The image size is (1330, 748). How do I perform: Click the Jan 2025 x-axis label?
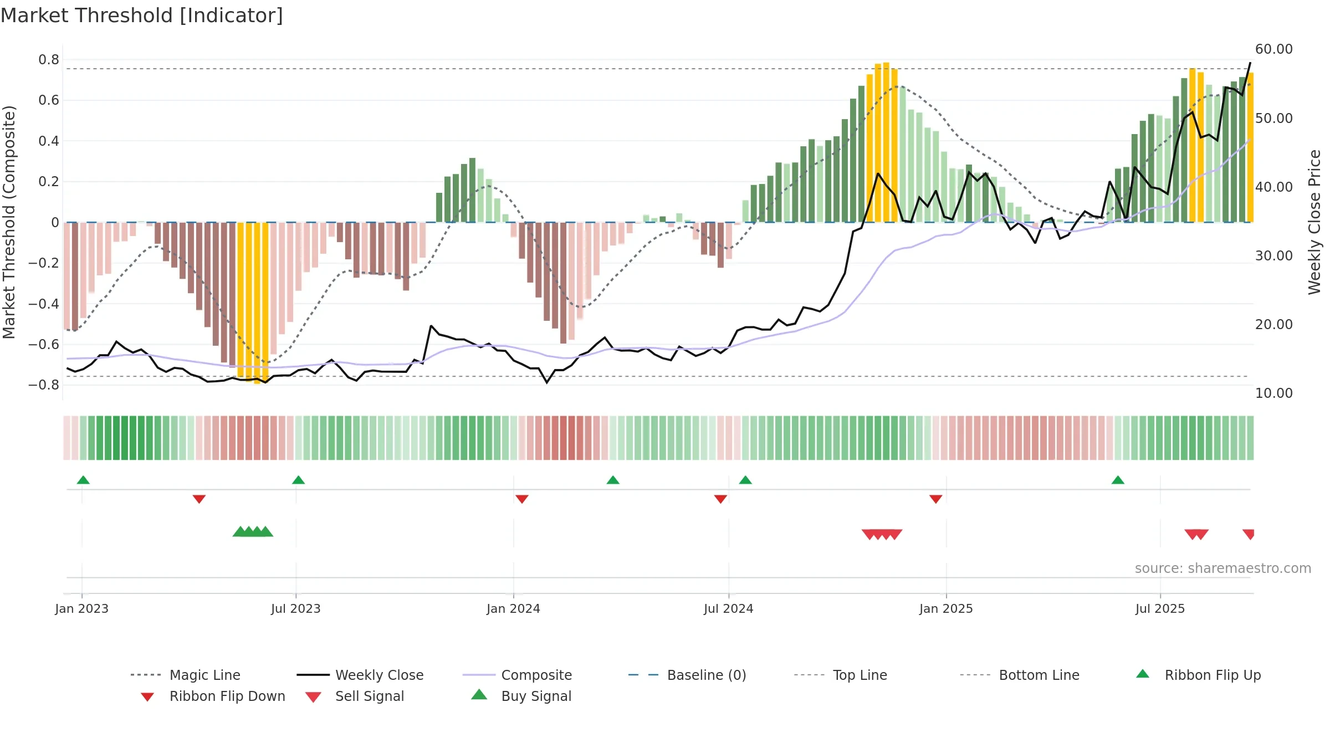click(x=946, y=608)
